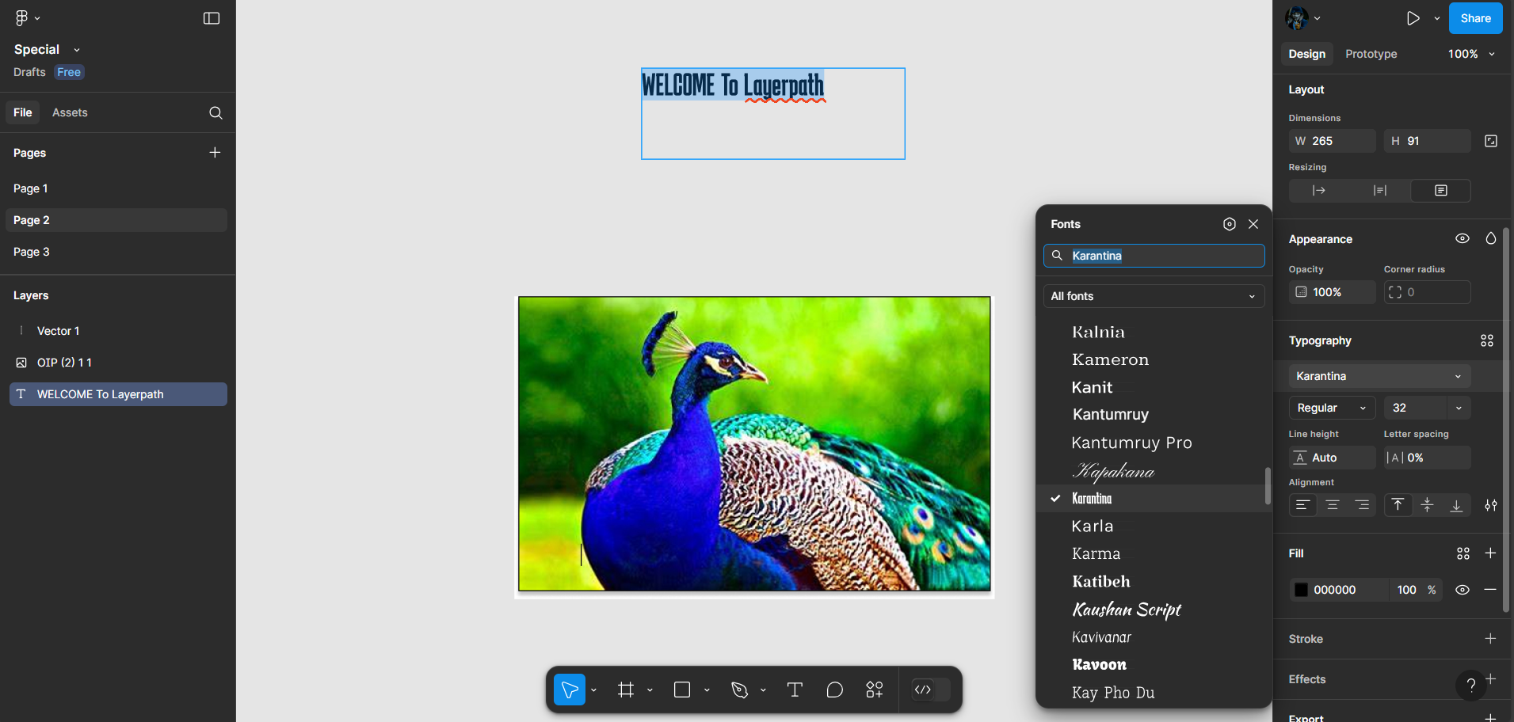Open the Karantina font family dropdown
Viewport: 1514px width, 722px height.
pyautogui.click(x=1379, y=376)
